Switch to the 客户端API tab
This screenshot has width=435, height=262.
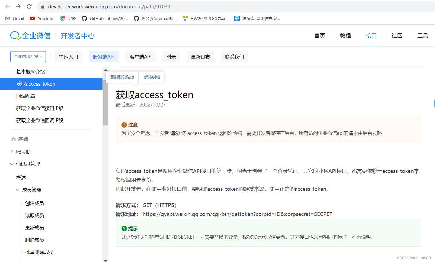[140, 57]
